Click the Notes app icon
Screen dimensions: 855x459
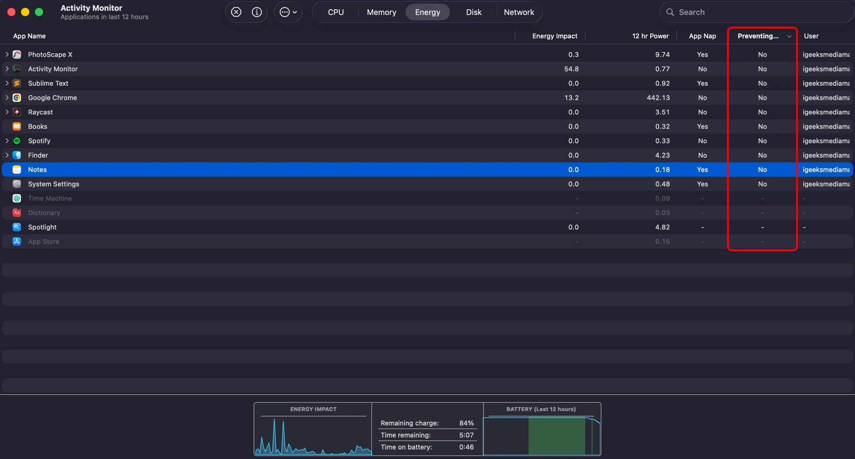click(x=17, y=169)
